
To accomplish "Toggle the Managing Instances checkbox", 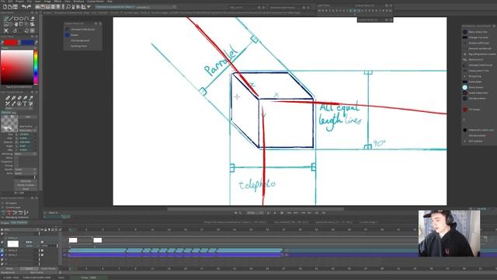I will tap(3, 218).
